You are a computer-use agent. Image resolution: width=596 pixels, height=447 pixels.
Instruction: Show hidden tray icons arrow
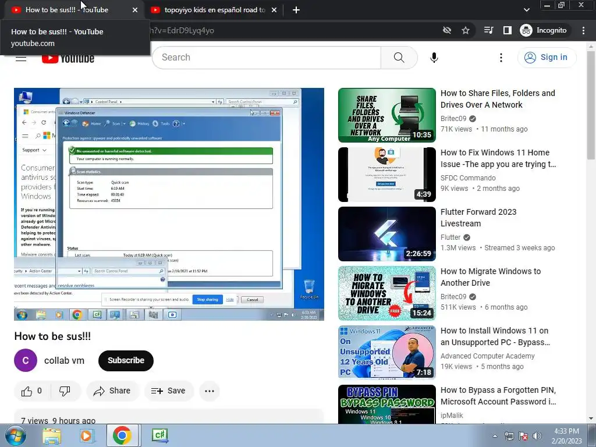[x=495, y=436]
